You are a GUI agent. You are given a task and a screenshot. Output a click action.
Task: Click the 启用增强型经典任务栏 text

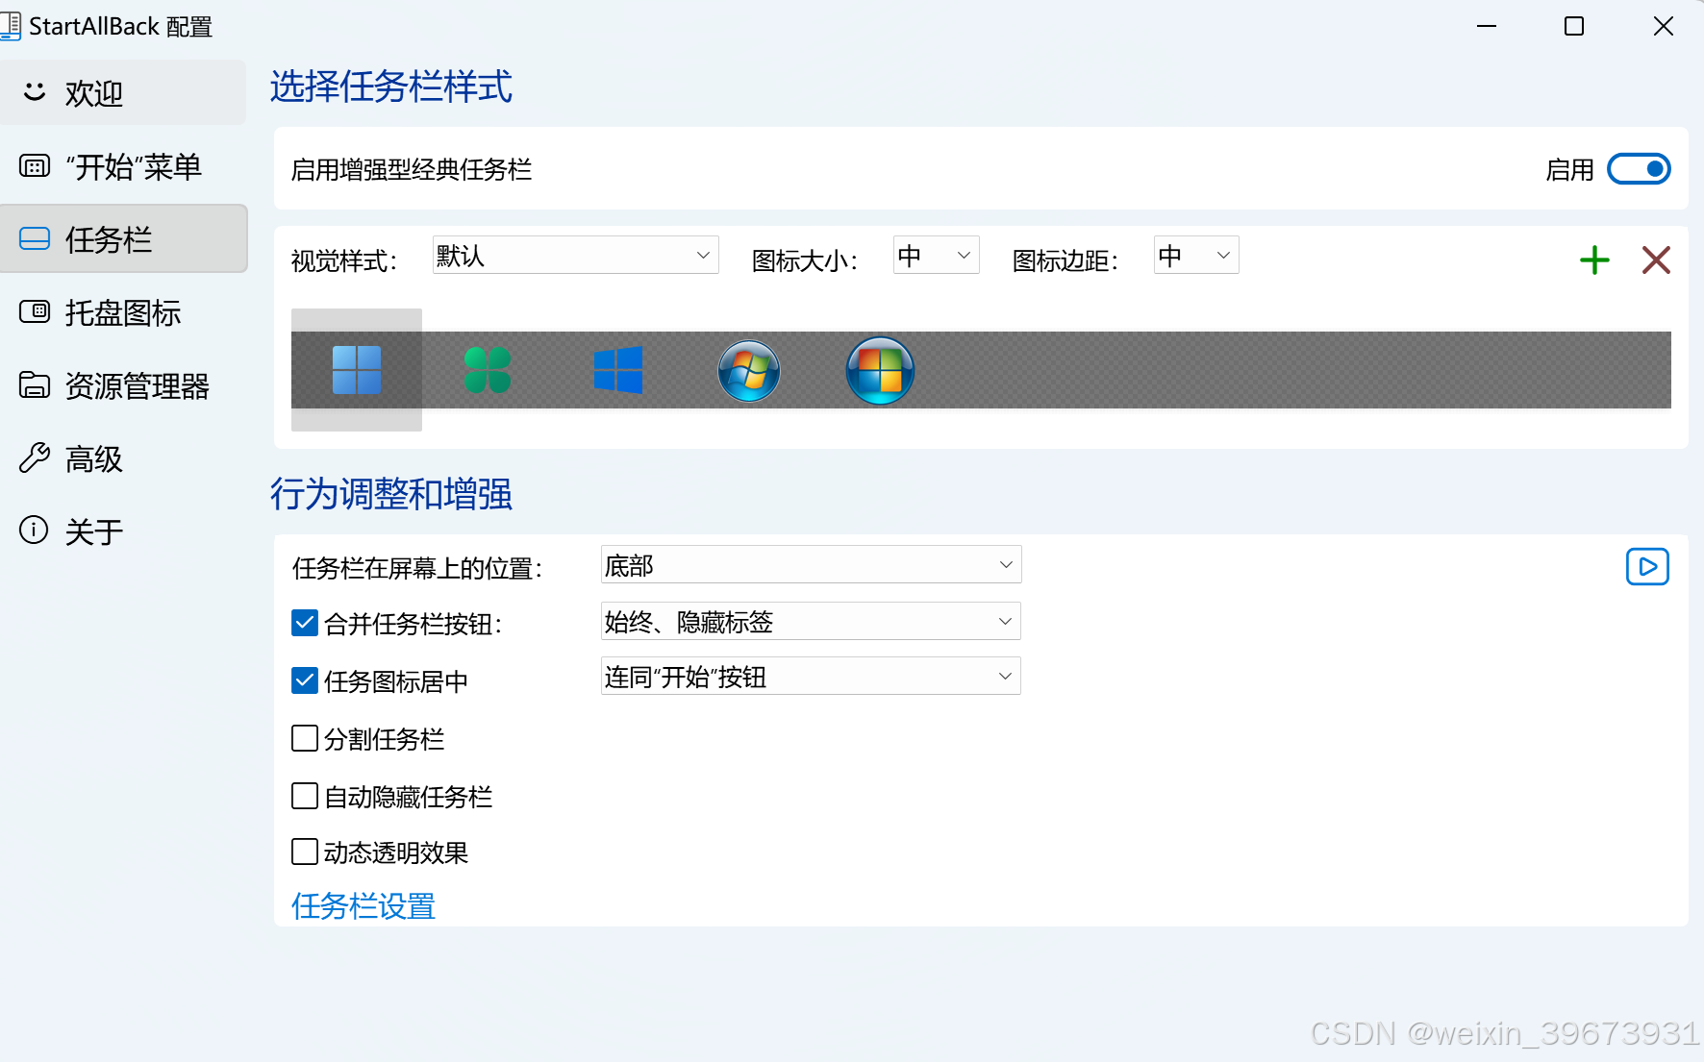(x=412, y=170)
